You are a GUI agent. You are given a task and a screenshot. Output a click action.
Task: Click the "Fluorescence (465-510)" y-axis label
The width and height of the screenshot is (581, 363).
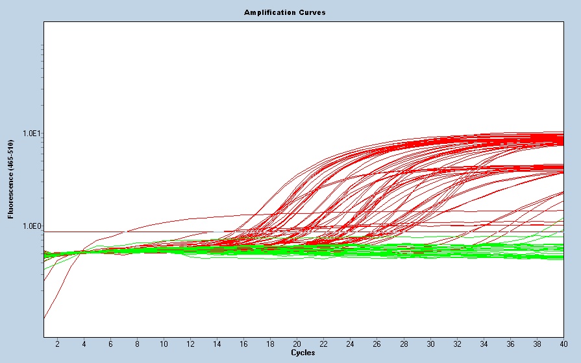[x=11, y=180]
